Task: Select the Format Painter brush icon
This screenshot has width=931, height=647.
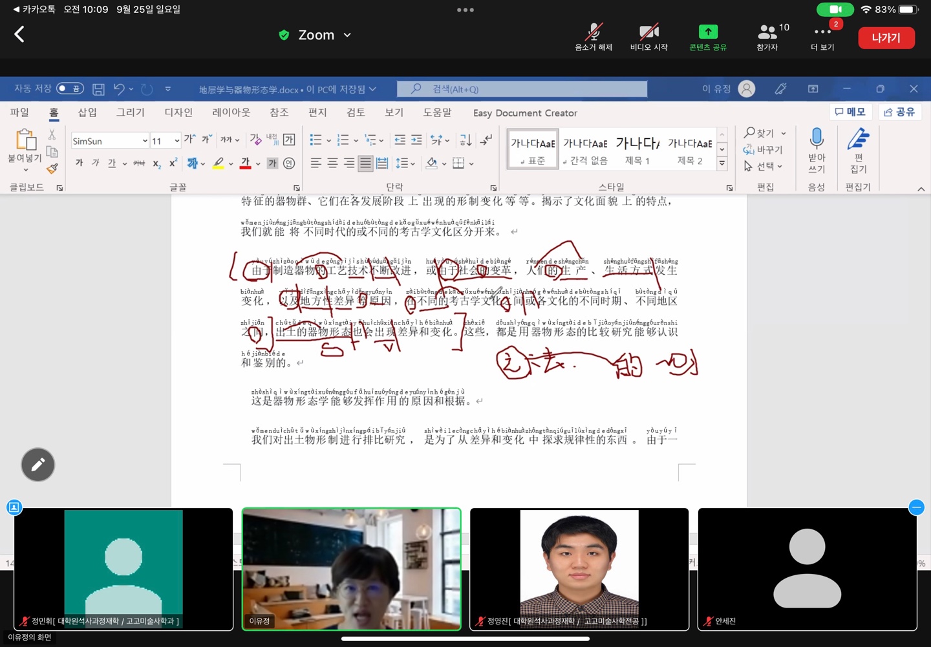Action: [52, 169]
